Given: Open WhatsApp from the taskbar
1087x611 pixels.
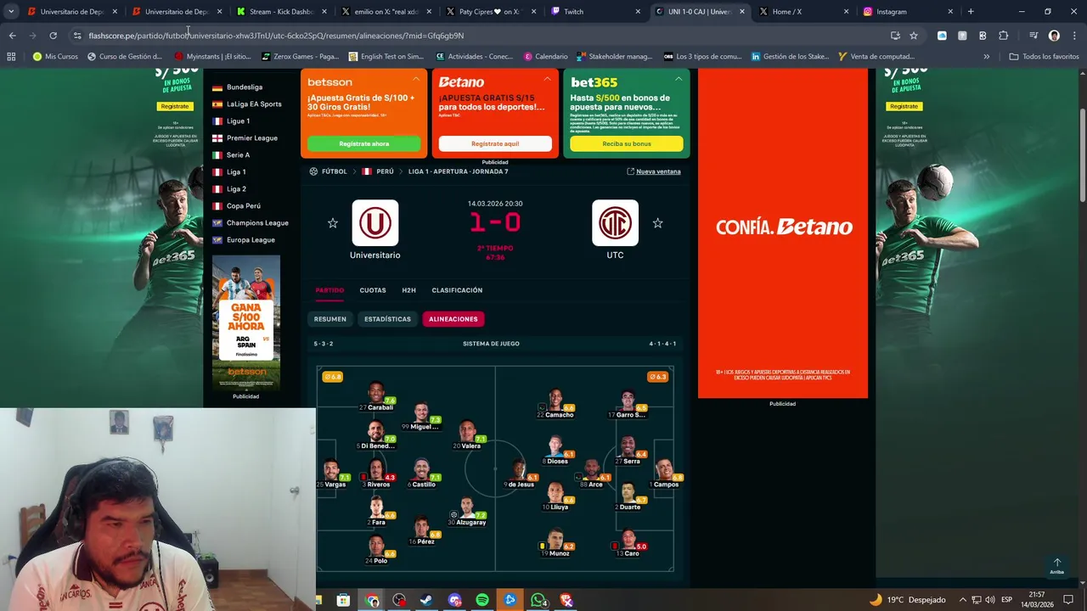Looking at the screenshot, I should 538,600.
